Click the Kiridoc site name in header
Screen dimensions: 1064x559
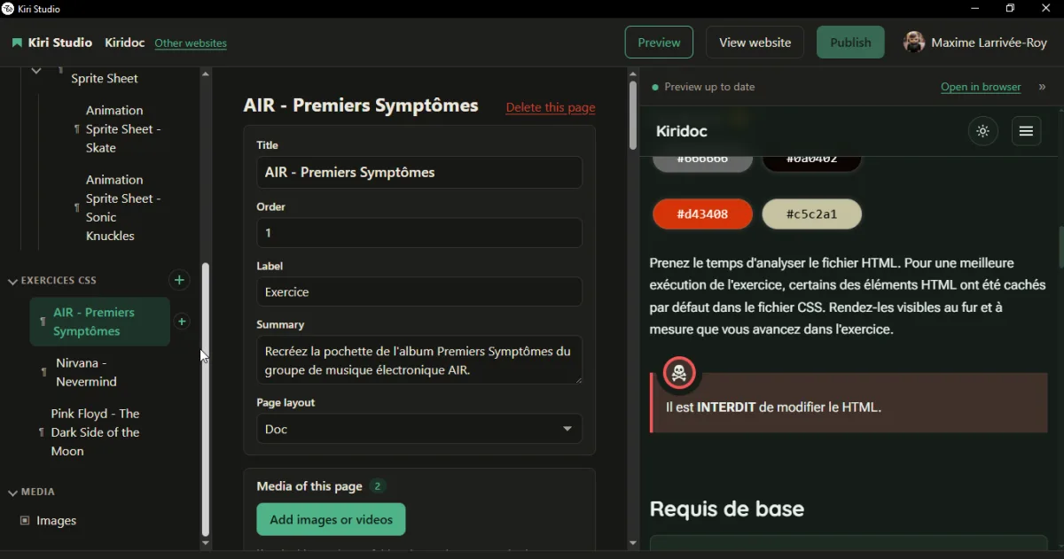(x=124, y=43)
